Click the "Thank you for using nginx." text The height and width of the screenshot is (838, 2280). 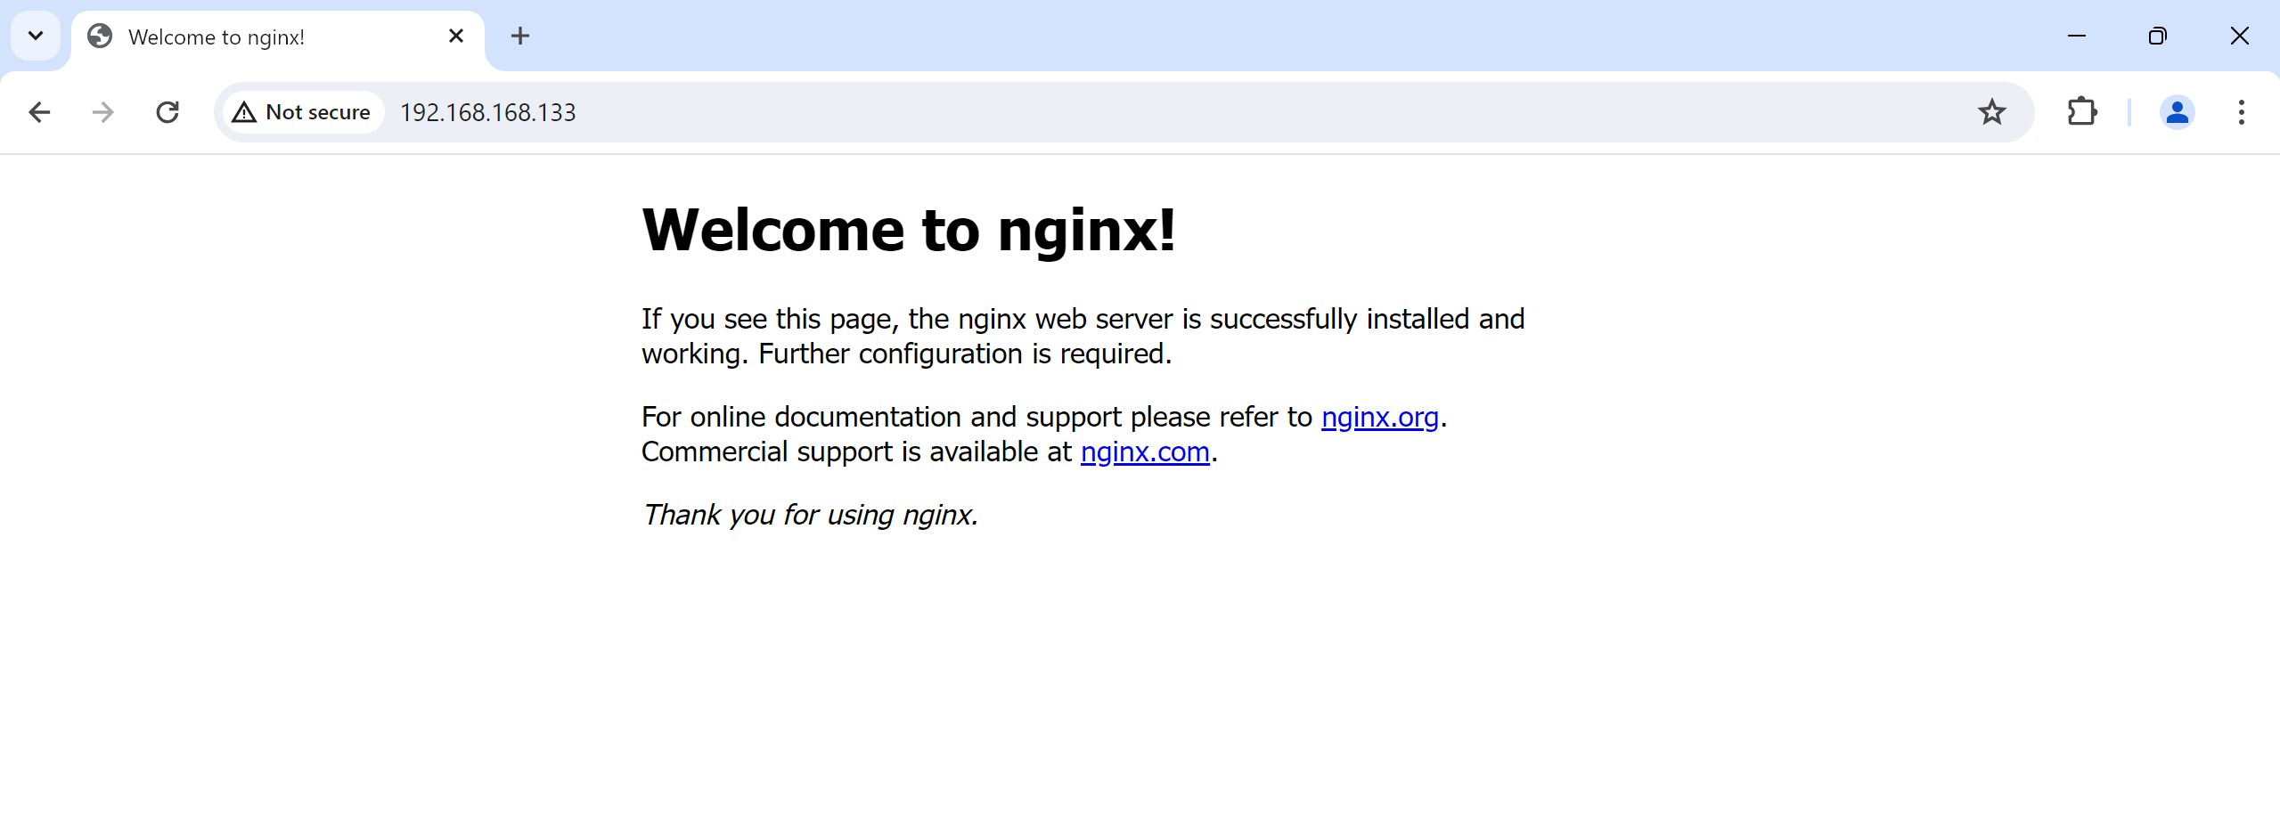810,515
